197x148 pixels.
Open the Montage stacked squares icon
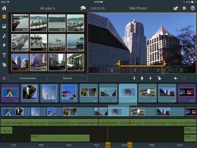click(x=4, y=65)
